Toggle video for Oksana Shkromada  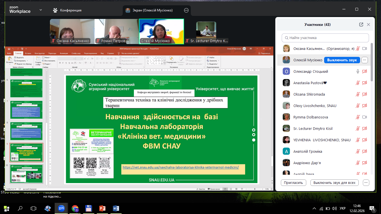coord(364,94)
